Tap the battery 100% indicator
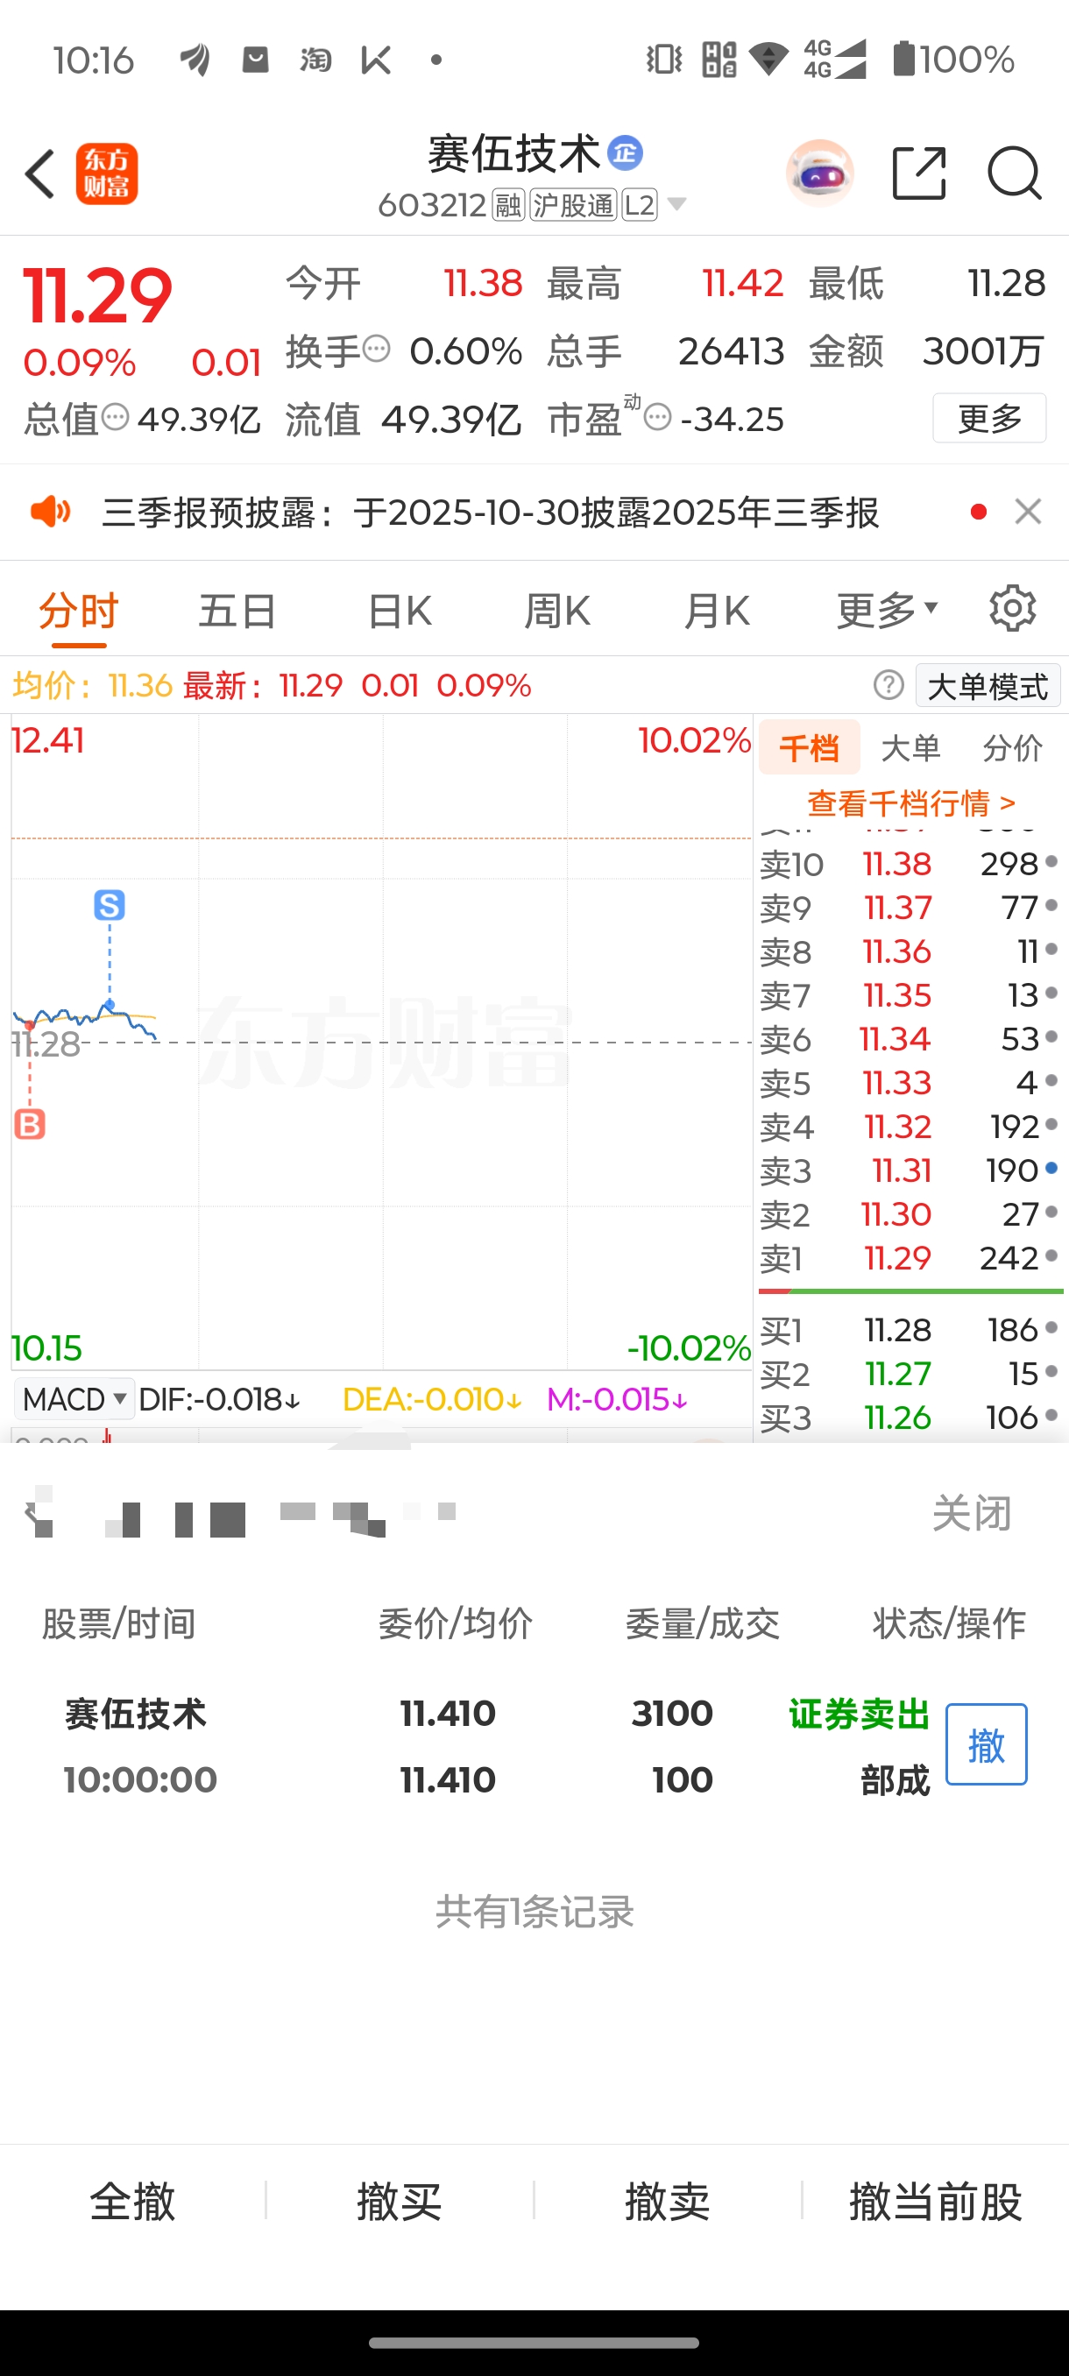The height and width of the screenshot is (2376, 1069). [953, 59]
